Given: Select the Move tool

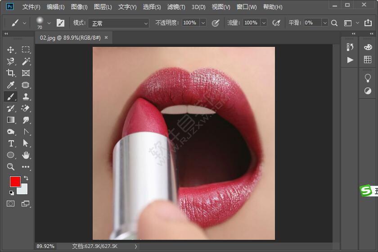Looking at the screenshot, I should [10, 50].
